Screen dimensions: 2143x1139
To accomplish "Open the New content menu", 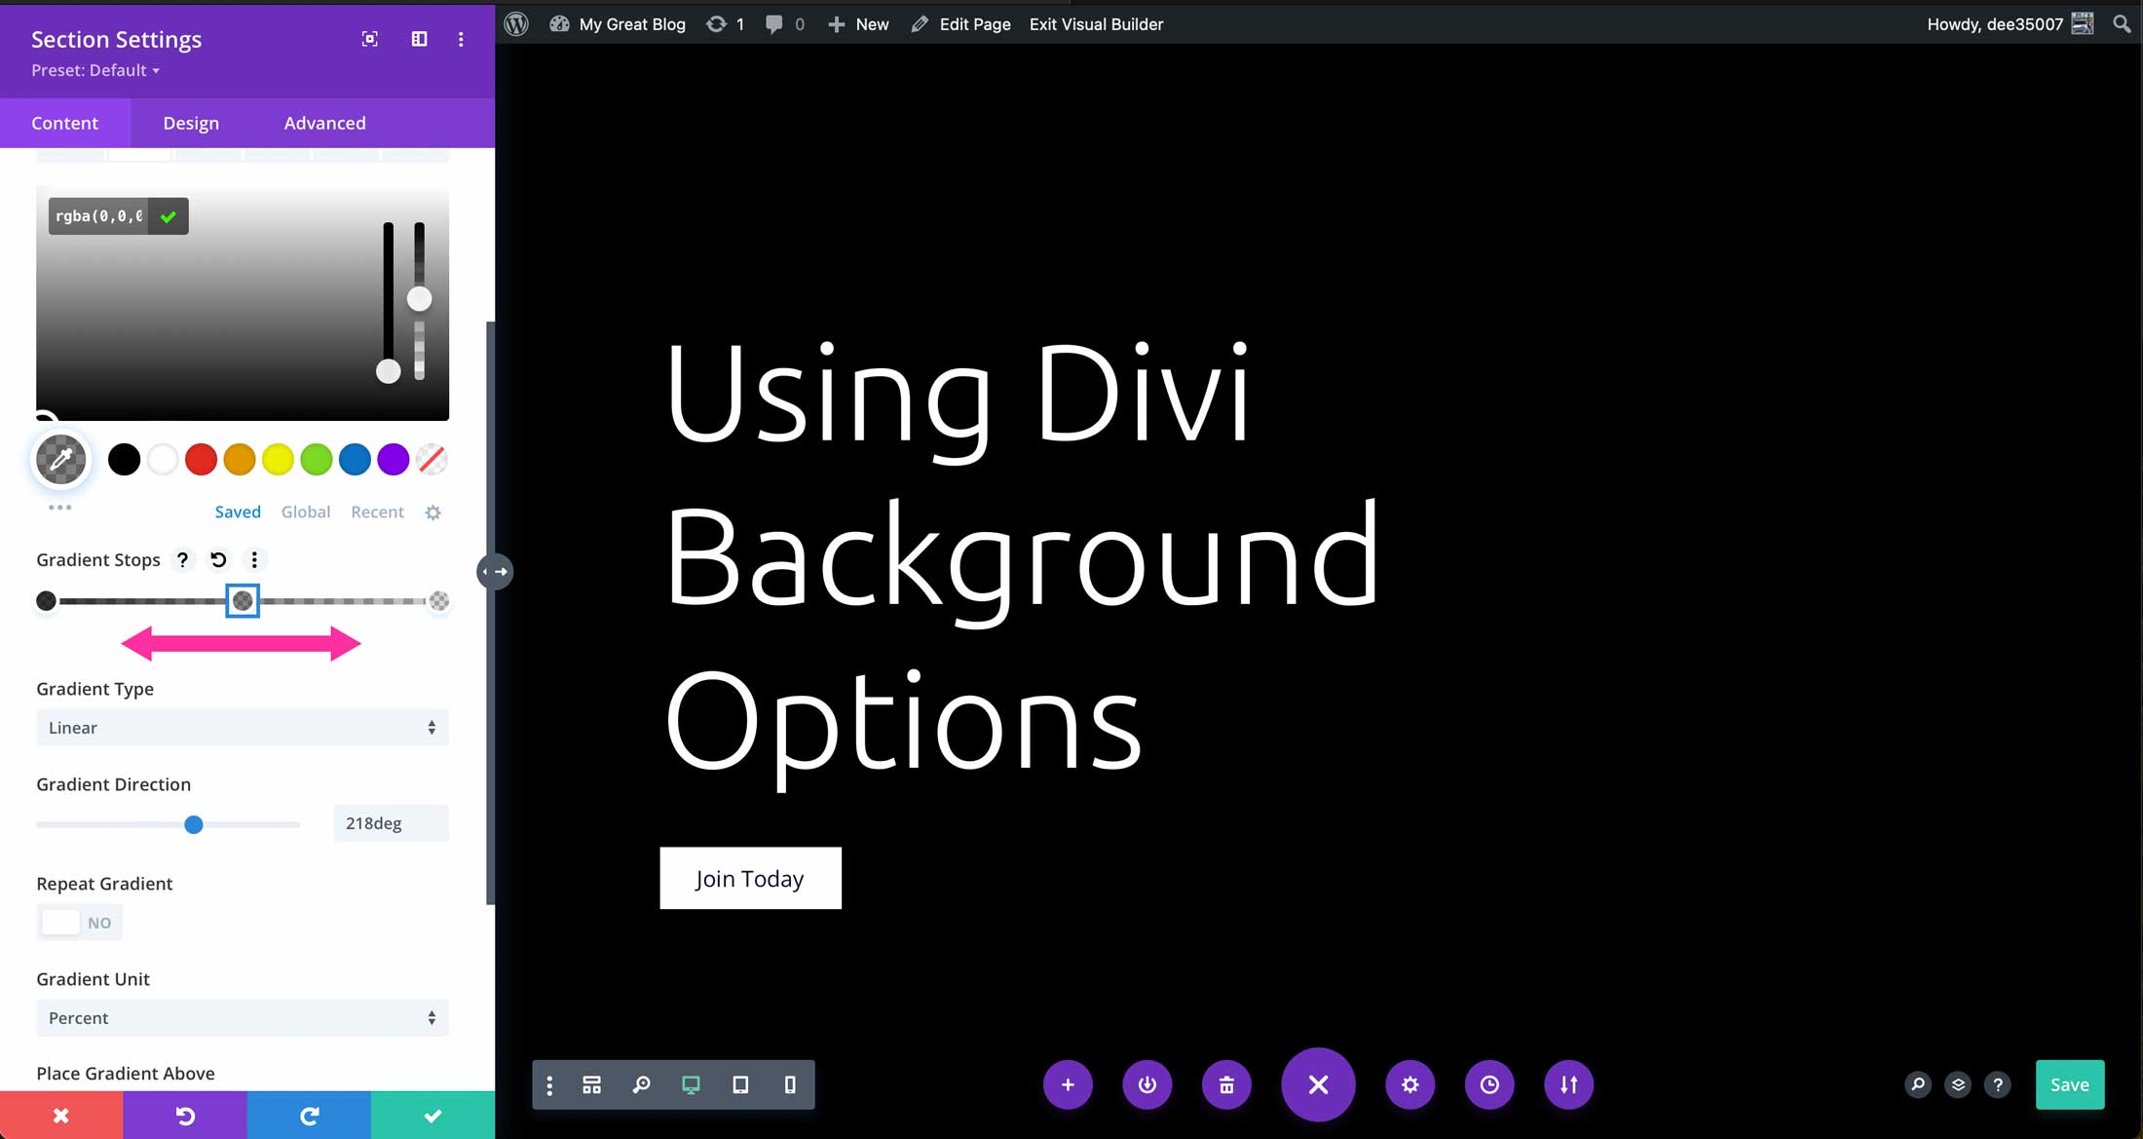I will tap(858, 24).
